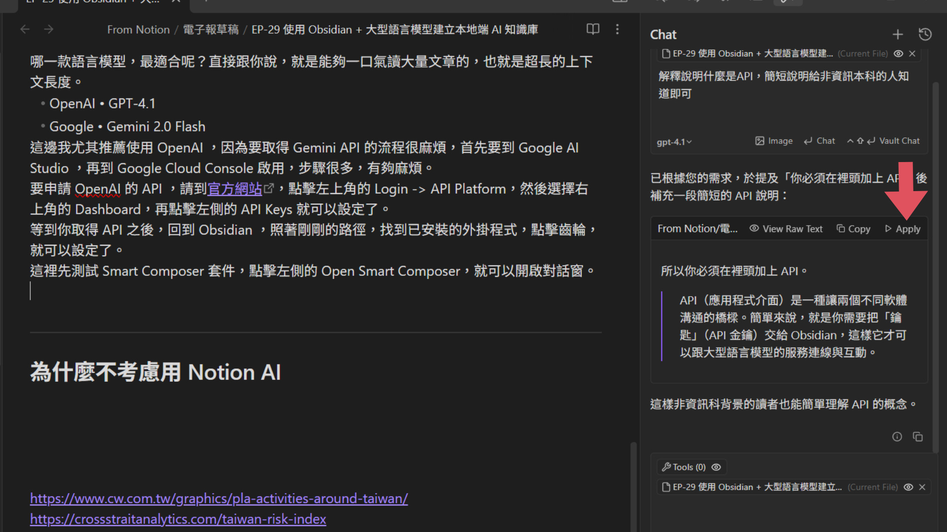Start a new chat with plus icon
Image resolution: width=947 pixels, height=532 pixels.
coord(898,34)
